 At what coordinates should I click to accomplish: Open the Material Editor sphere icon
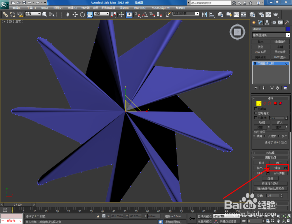tap(252, 14)
